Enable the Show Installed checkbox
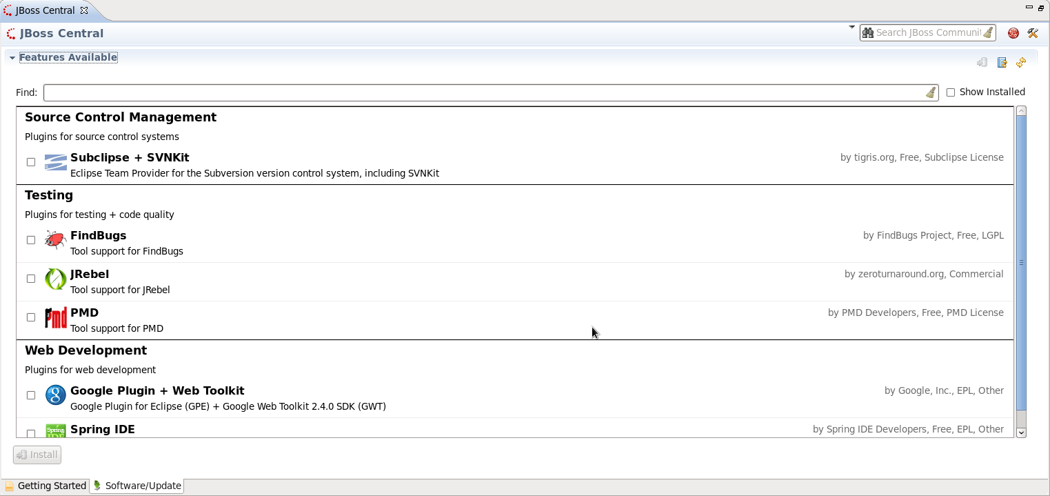This screenshot has height=496, width=1050. pos(951,92)
